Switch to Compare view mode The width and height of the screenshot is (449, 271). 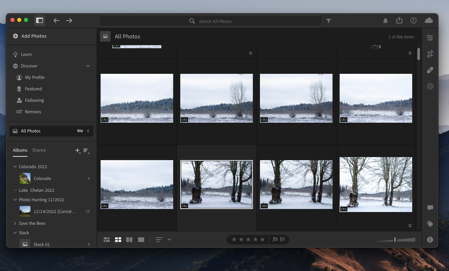click(x=129, y=239)
